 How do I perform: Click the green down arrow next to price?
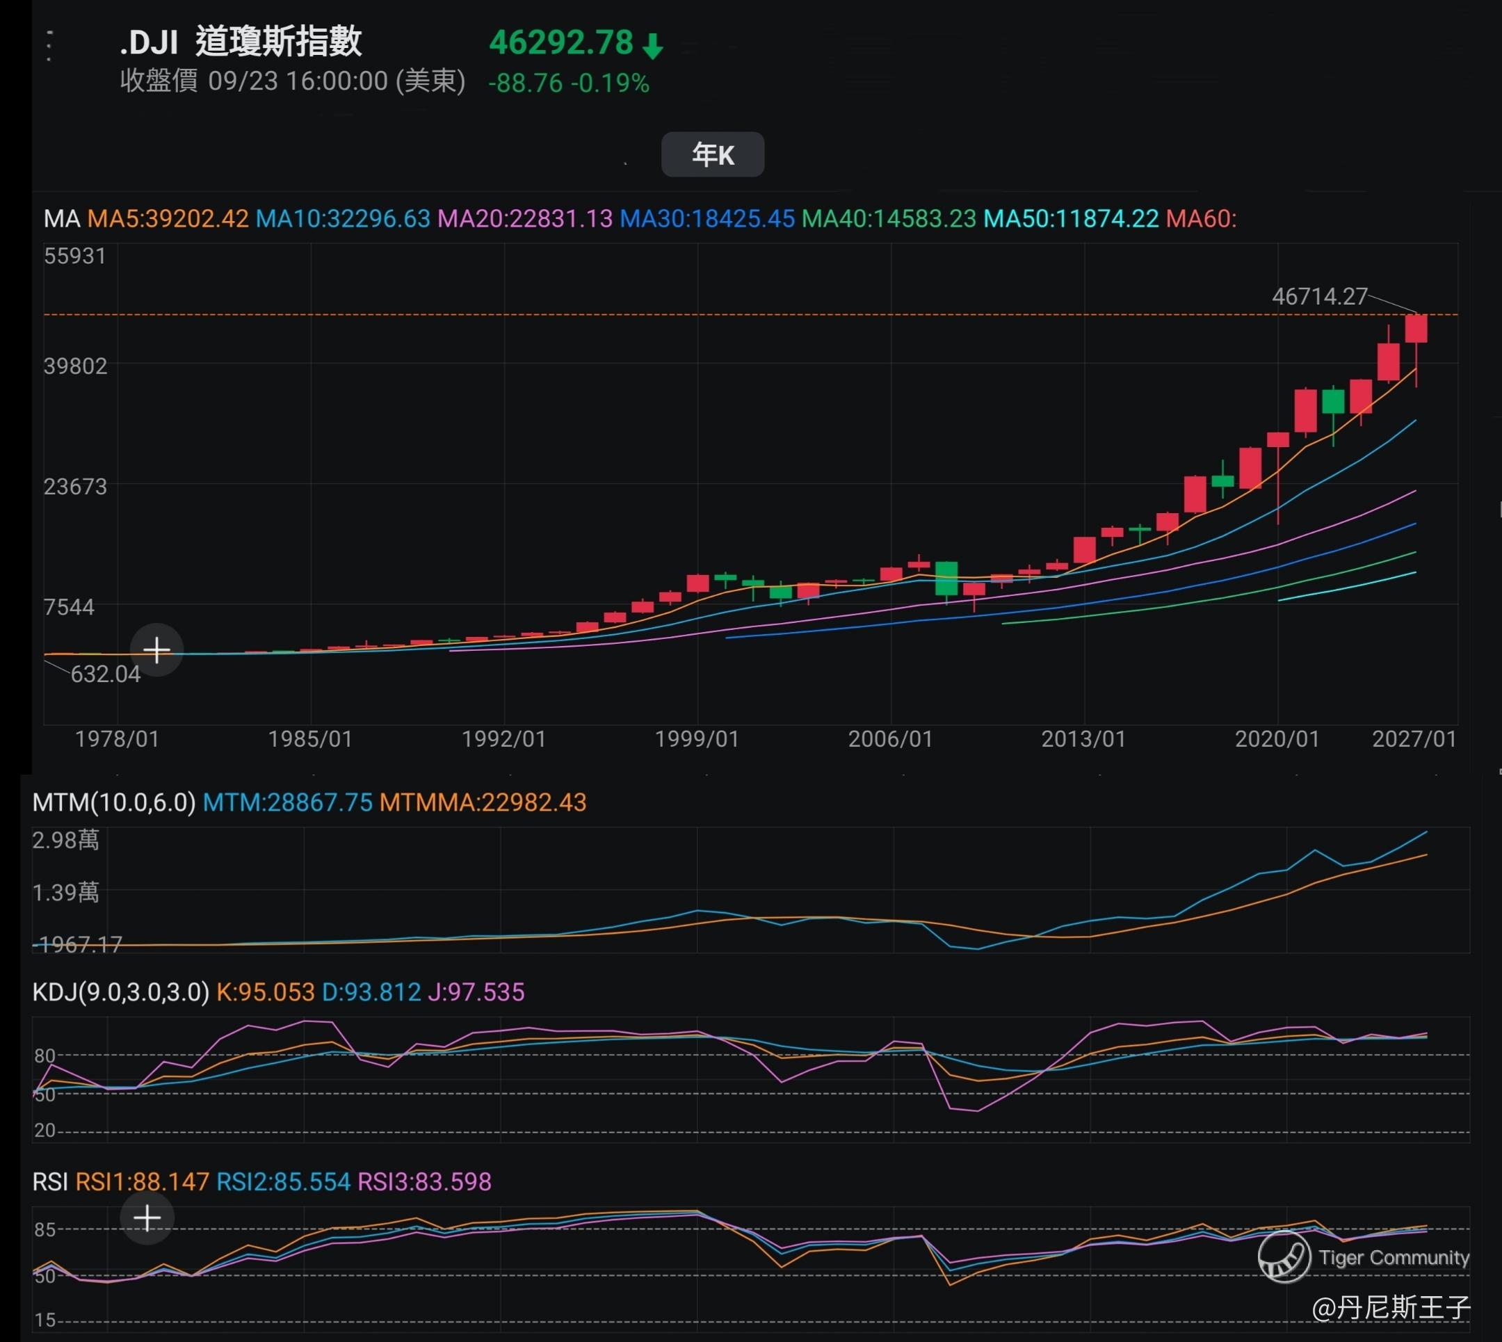coord(652,46)
